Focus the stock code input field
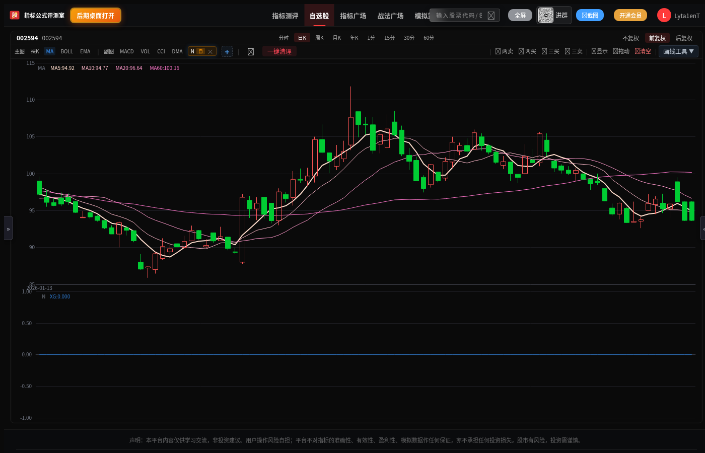 (458, 16)
